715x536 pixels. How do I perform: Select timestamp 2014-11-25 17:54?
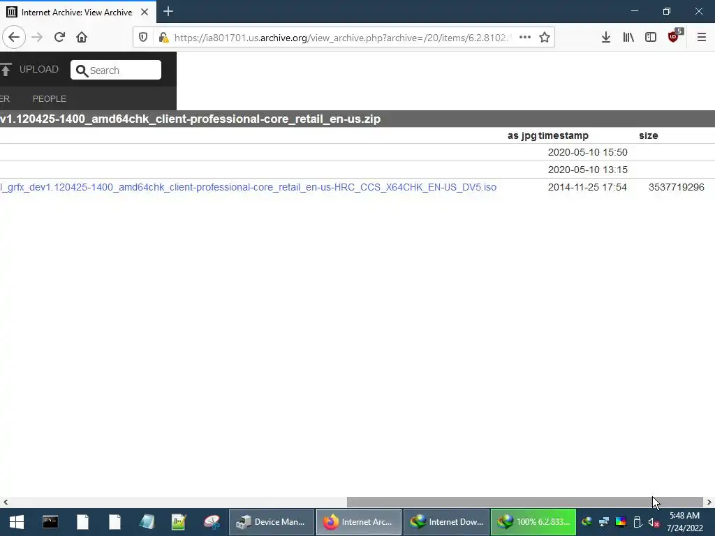[x=587, y=187]
